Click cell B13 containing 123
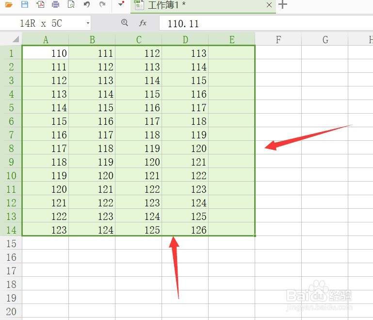The width and height of the screenshot is (373, 320). (92, 216)
